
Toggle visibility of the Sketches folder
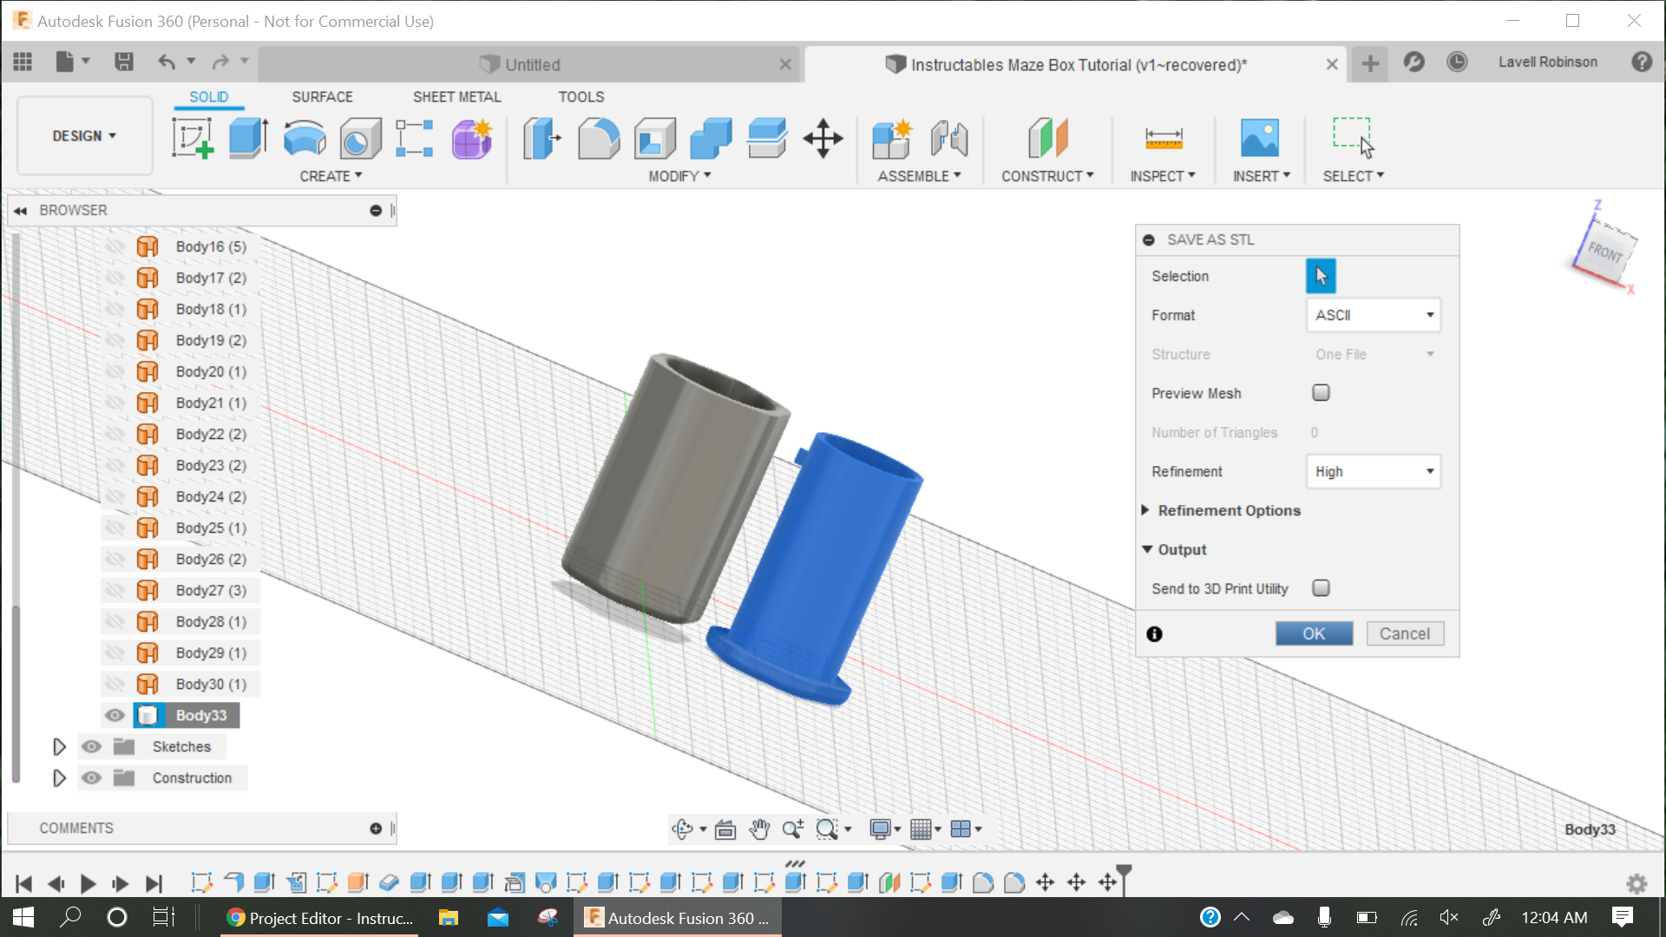click(x=91, y=747)
